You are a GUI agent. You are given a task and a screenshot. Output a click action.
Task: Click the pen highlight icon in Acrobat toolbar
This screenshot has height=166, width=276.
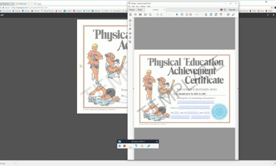[233, 14]
